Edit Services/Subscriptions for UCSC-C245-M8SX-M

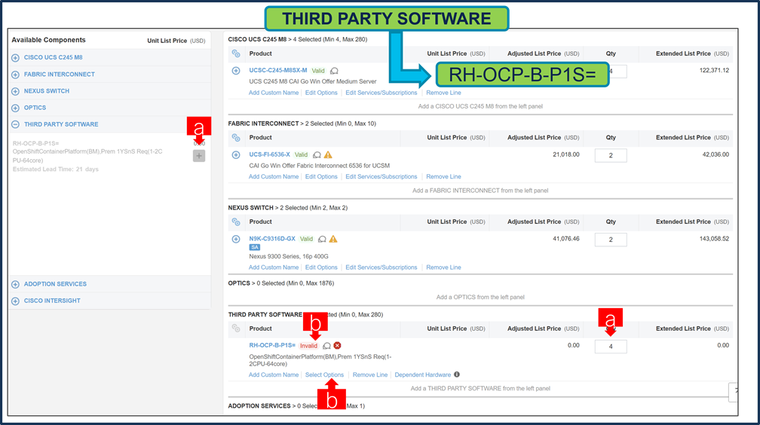[x=382, y=93]
